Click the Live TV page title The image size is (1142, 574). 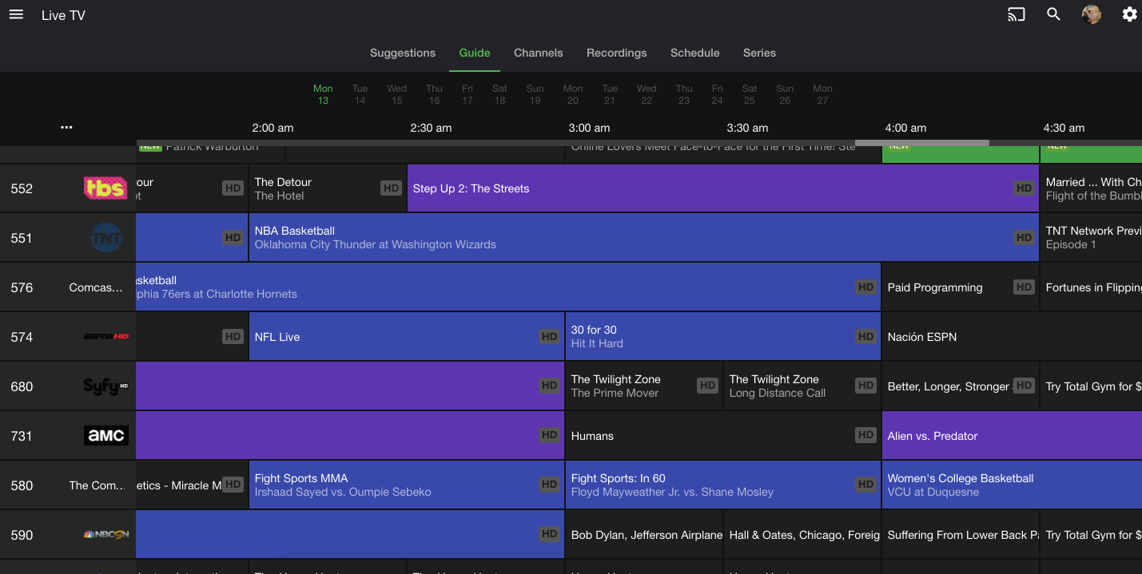point(63,15)
